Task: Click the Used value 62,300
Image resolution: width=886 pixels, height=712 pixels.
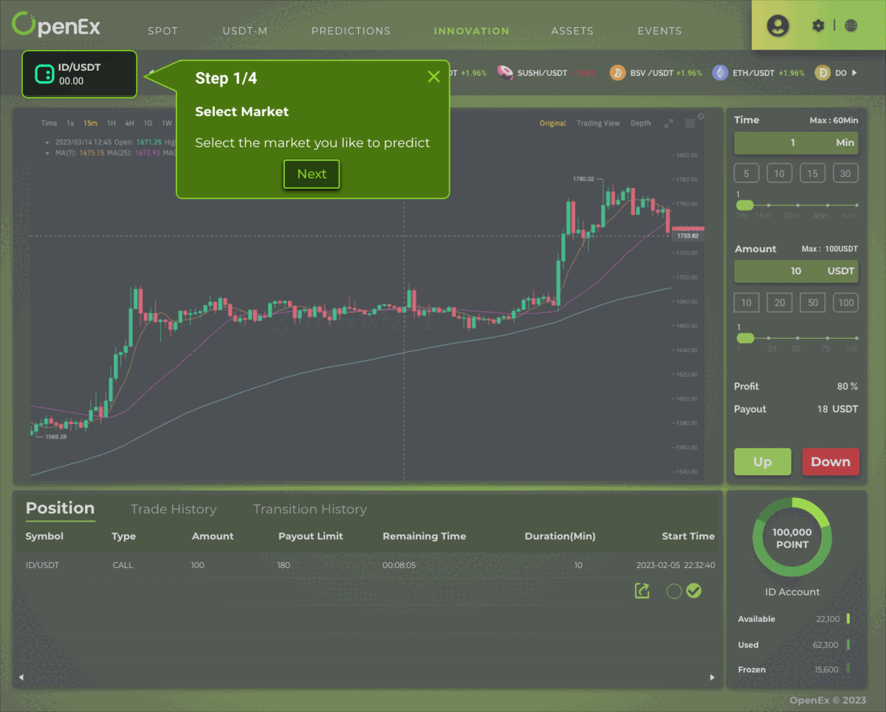Action: pyautogui.click(x=825, y=645)
